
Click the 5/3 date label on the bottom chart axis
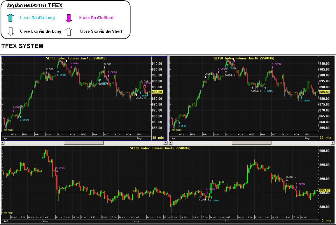pyautogui.click(x=227, y=222)
